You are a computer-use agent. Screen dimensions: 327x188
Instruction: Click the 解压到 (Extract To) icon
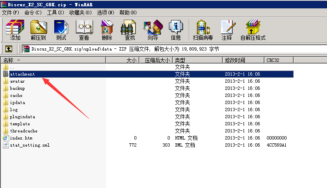coord(38,29)
